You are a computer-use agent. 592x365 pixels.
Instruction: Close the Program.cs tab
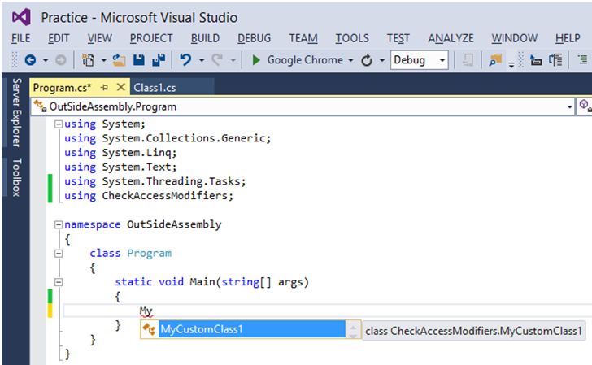click(x=121, y=86)
